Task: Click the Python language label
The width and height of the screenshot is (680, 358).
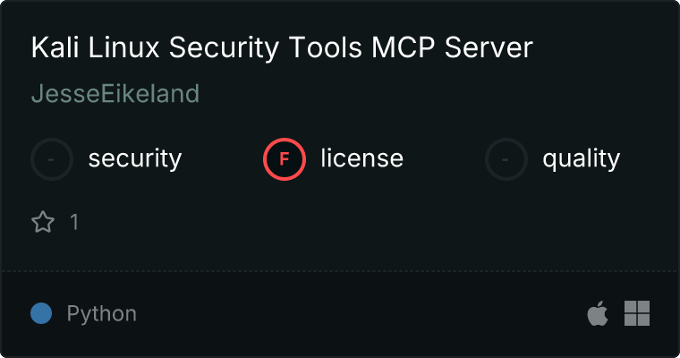Action: pyautogui.click(x=102, y=314)
